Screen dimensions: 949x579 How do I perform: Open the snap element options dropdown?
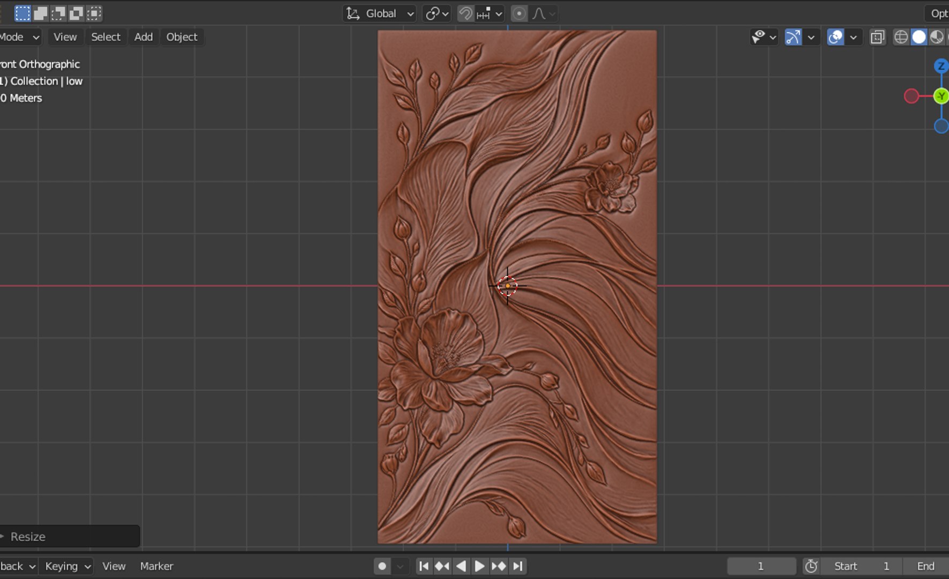[490, 13]
